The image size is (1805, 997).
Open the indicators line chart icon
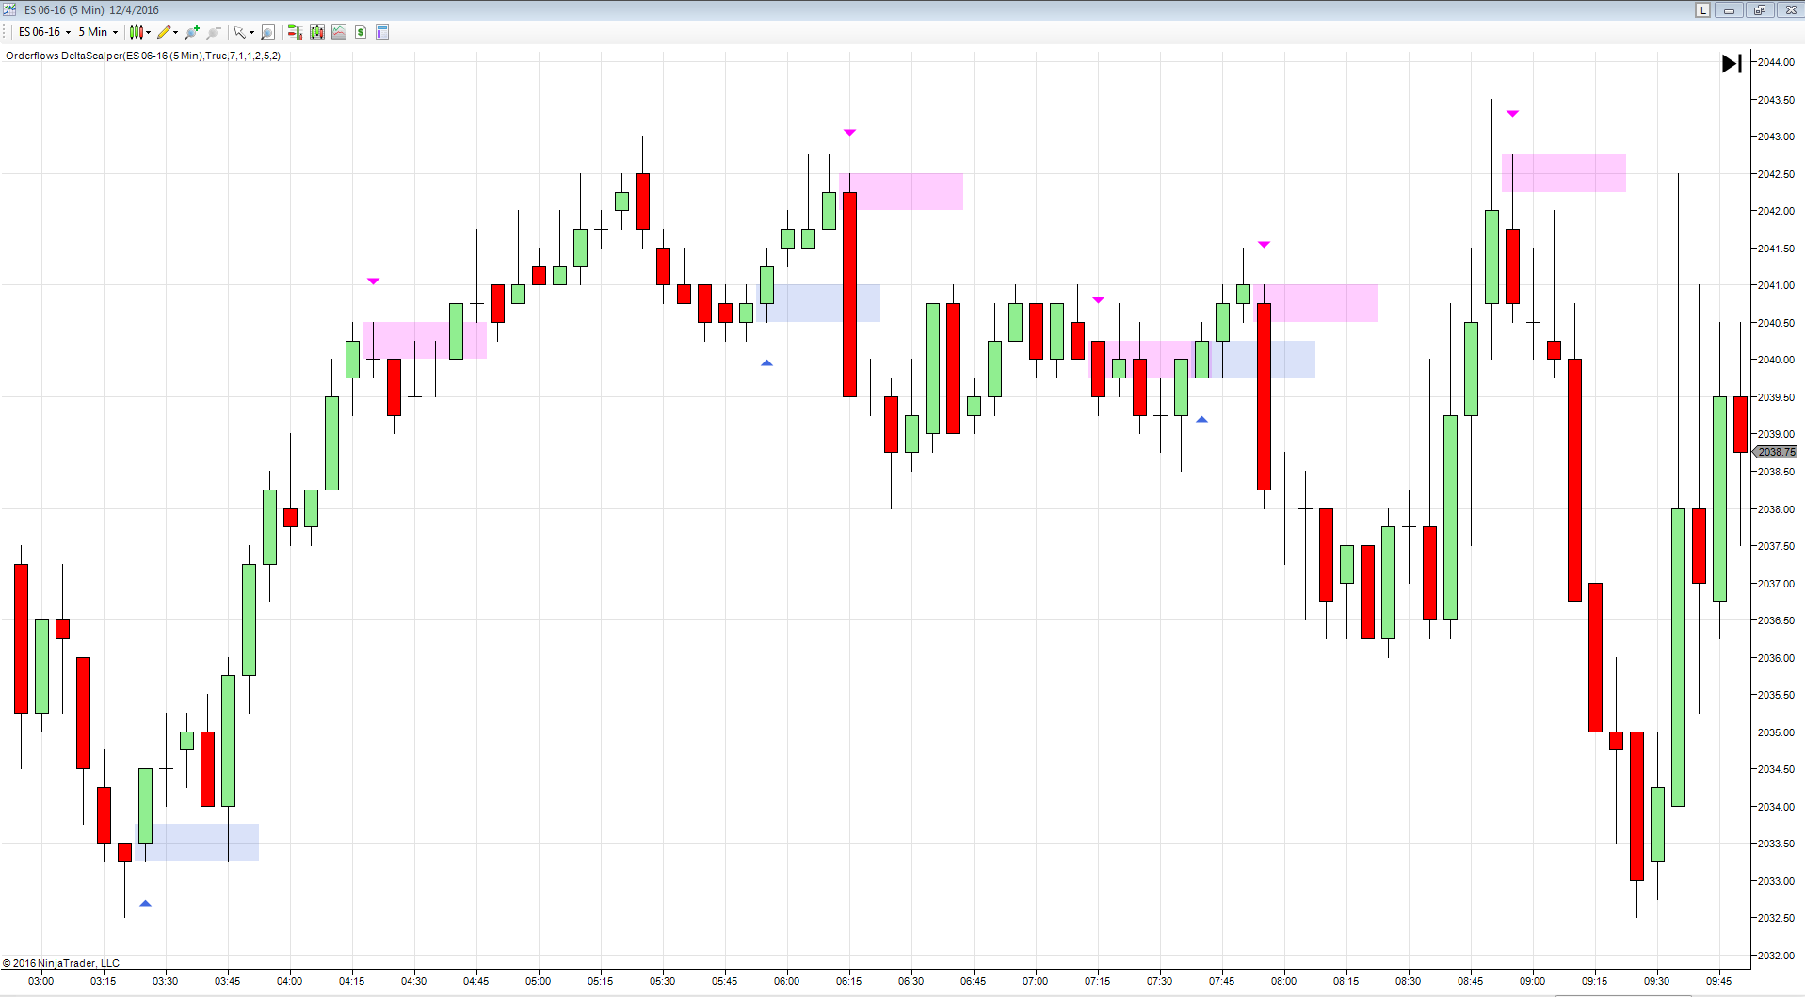[339, 32]
